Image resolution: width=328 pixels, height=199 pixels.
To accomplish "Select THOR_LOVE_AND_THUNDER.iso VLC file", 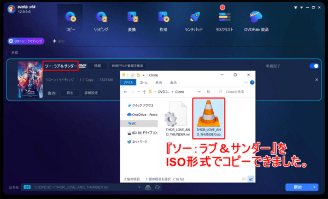I will (209, 118).
